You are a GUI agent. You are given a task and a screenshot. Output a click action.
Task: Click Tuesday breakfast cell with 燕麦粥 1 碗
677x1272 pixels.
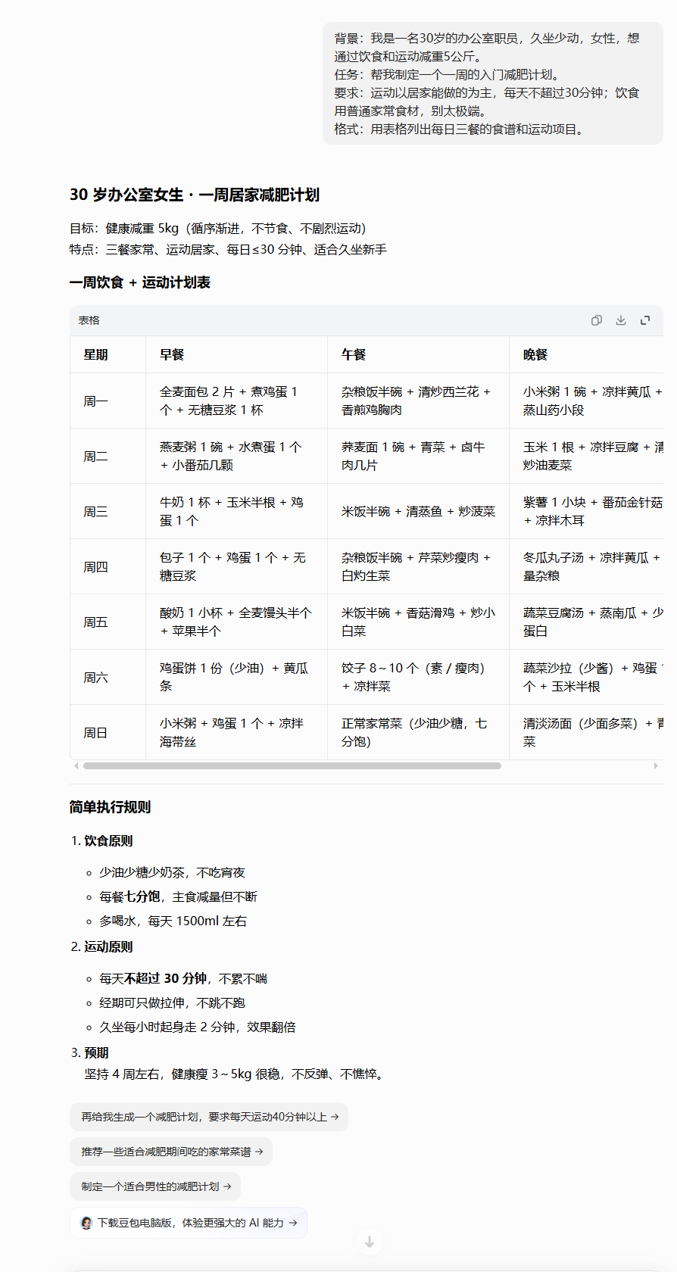click(x=236, y=456)
